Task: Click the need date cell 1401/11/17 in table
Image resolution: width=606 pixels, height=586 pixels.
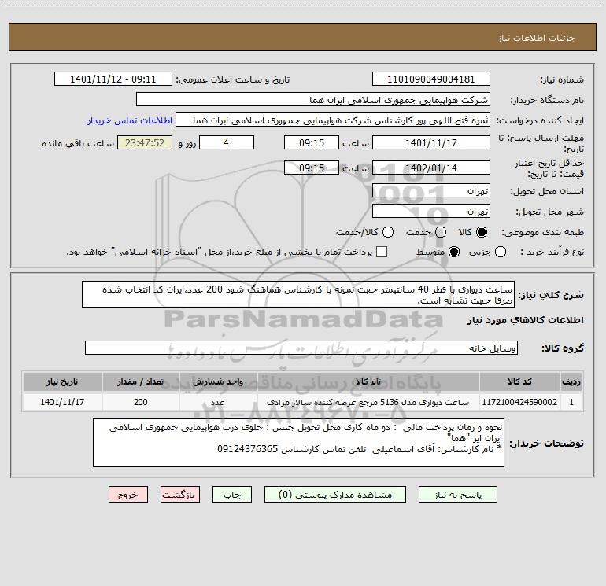Action: click(x=62, y=402)
